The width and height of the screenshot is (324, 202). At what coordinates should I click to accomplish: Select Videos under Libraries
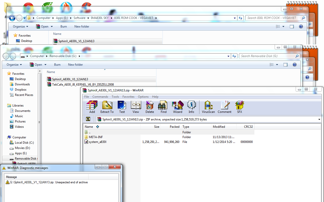[x=19, y=127]
